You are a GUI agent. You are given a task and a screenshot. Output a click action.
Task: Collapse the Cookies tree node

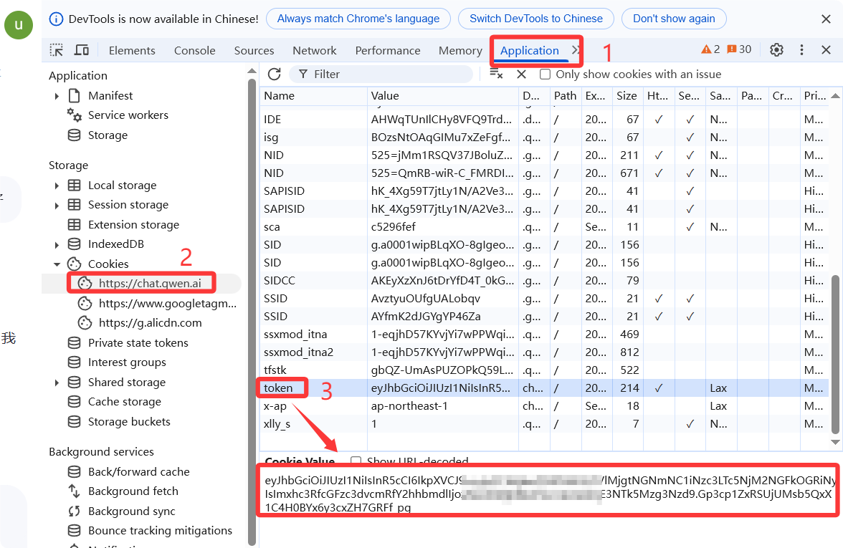pos(57,264)
